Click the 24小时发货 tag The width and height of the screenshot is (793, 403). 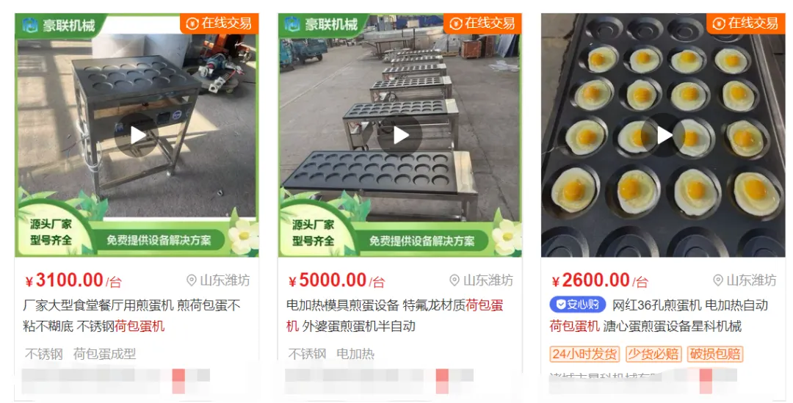pyautogui.click(x=584, y=354)
